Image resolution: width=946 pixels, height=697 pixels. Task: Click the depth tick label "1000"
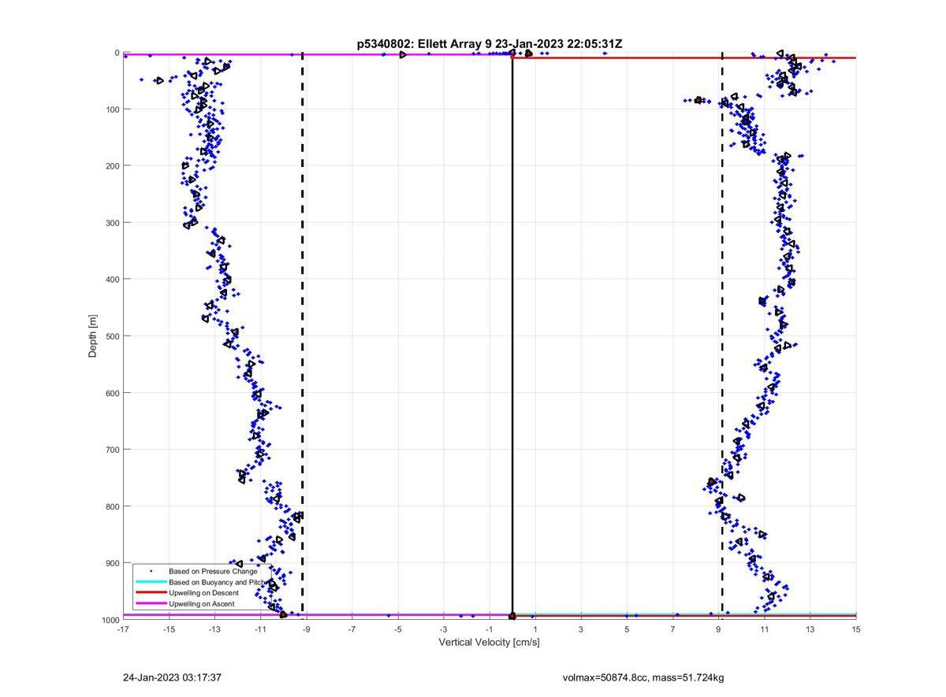(x=110, y=620)
